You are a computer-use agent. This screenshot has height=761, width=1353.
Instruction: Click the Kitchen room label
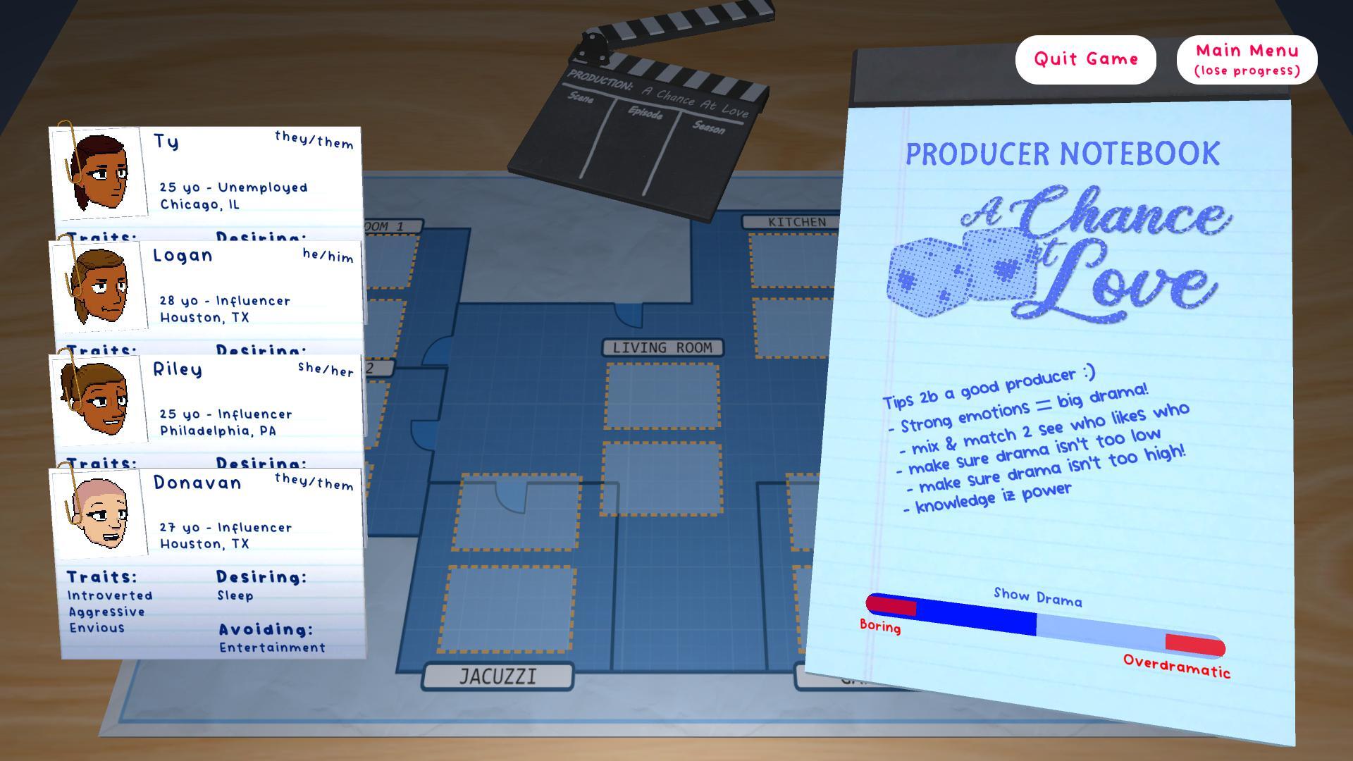point(796,222)
